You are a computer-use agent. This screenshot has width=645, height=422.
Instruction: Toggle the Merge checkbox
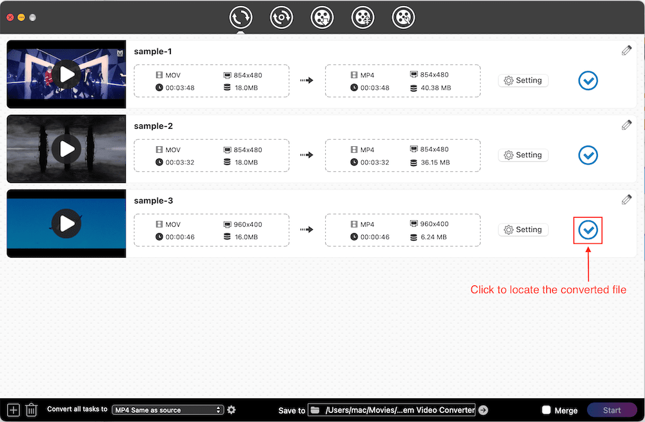[546, 410]
